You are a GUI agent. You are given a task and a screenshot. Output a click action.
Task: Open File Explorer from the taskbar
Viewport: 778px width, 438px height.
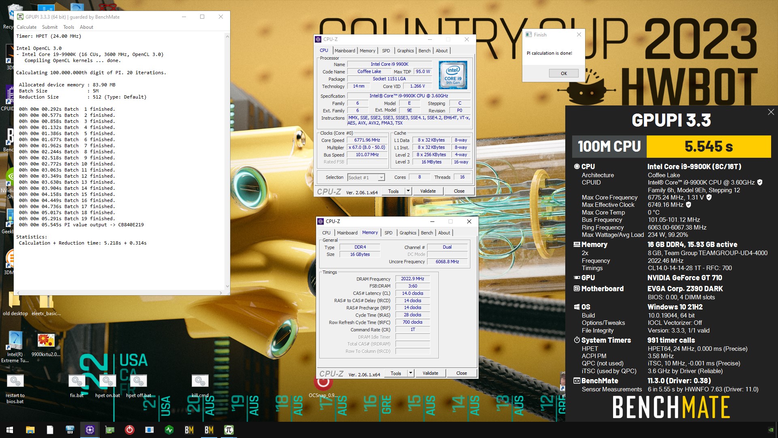[x=30, y=430]
